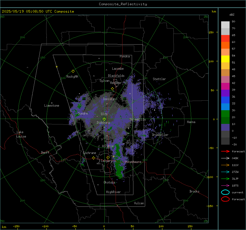The image size is (246, 230).
Task: Select the Lake Louise label
Action: coord(21,134)
